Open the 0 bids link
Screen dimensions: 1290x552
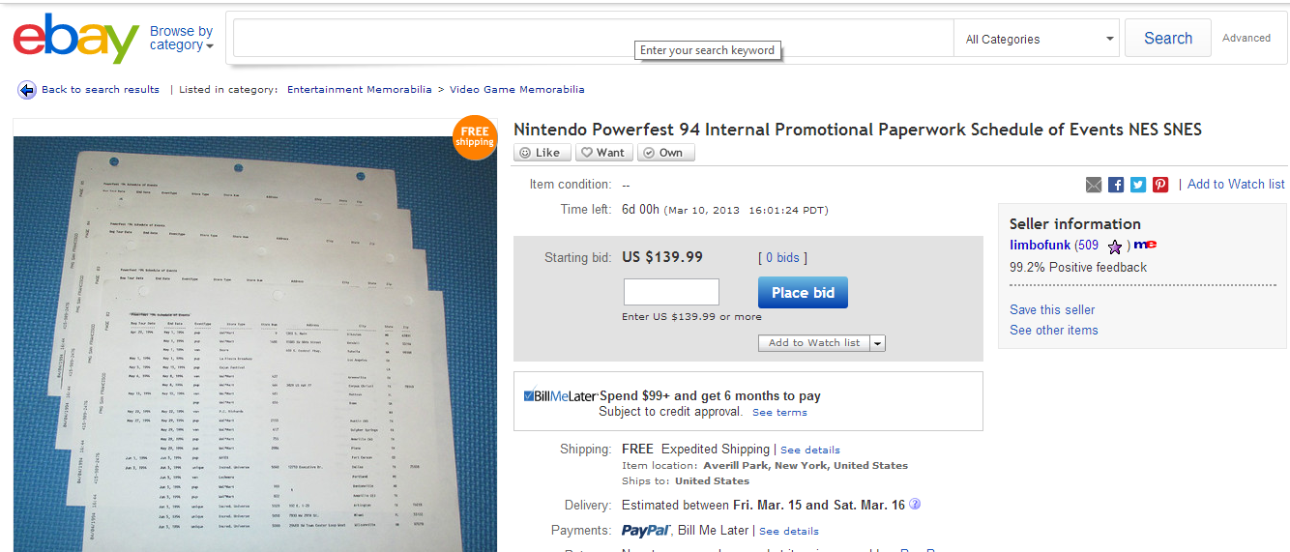click(782, 258)
